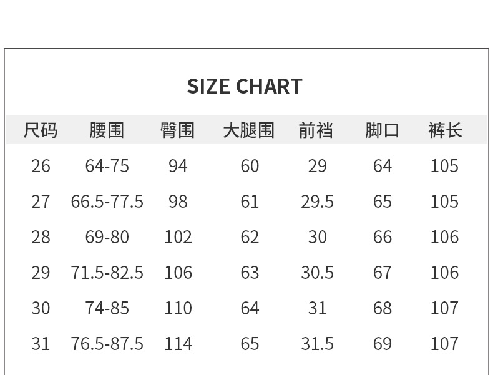
Task: Select the waist range 74-85
Action: pyautogui.click(x=107, y=308)
